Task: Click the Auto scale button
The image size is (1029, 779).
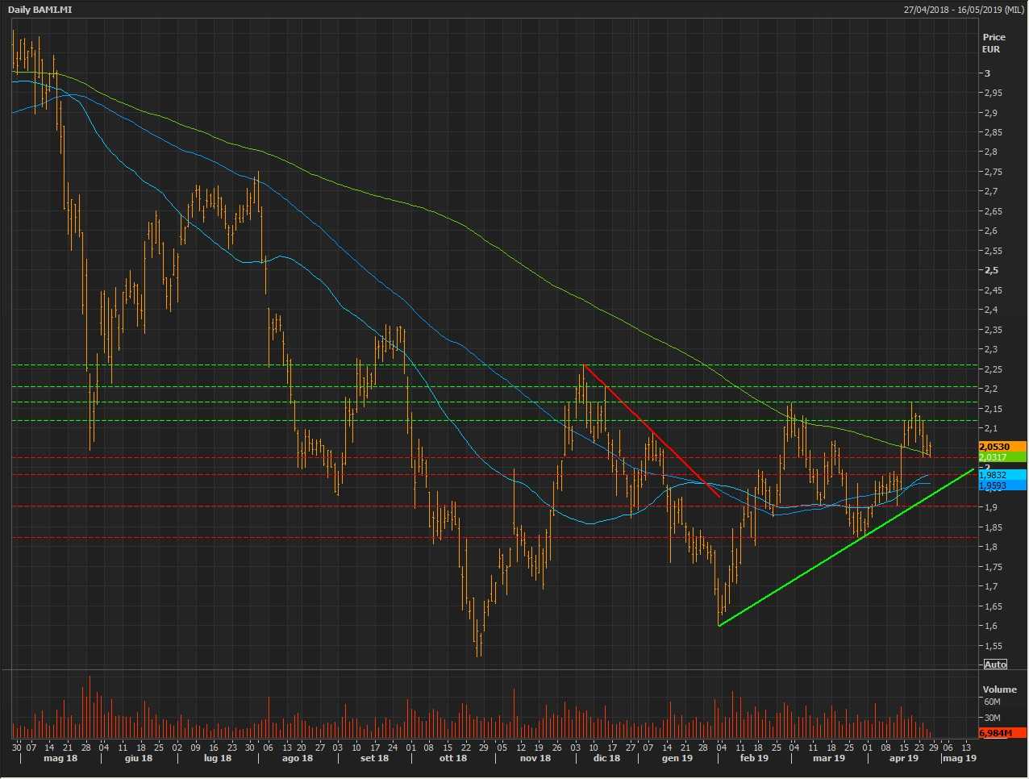Action: (x=995, y=664)
